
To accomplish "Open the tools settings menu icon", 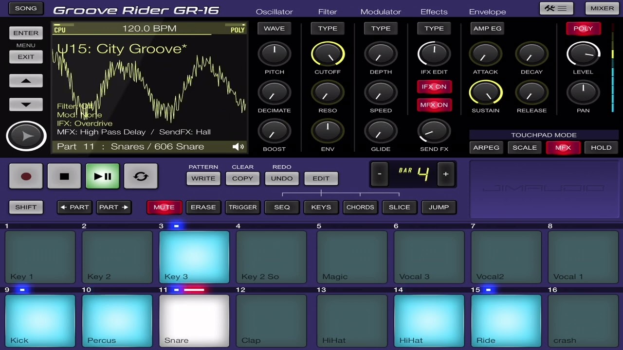I will 556,8.
